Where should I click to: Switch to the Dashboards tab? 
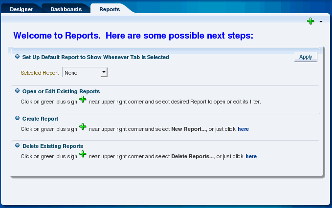[x=66, y=9]
